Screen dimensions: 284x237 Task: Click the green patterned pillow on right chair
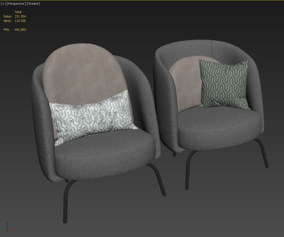click(x=224, y=85)
